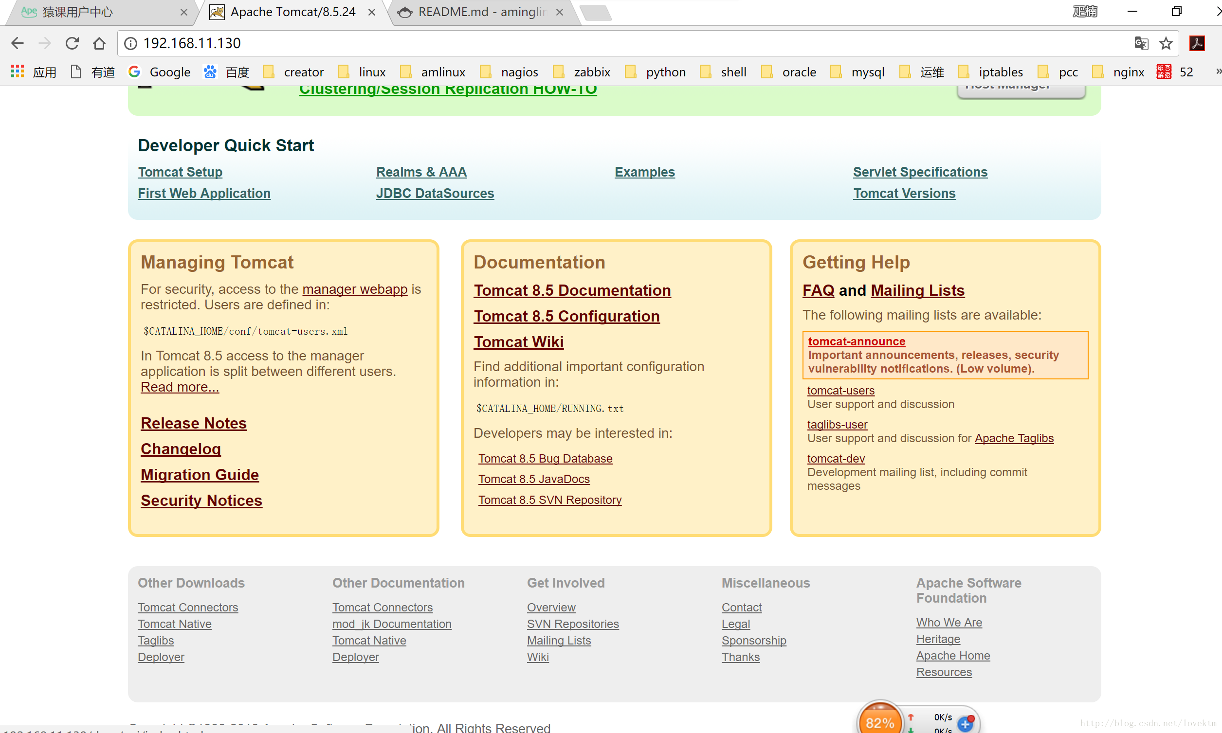The image size is (1222, 733).
Task: Open the nagios bookmark folder
Action: click(509, 72)
